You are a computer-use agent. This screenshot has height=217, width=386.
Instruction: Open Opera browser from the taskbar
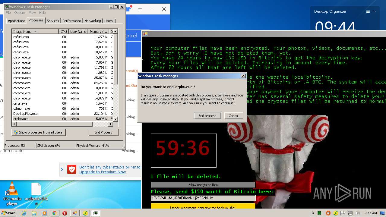(x=65, y=213)
